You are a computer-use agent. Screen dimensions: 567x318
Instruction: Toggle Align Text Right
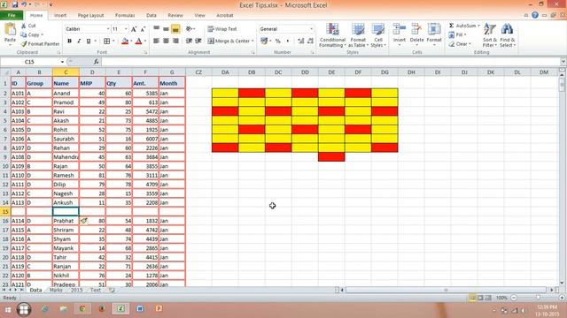click(175, 42)
